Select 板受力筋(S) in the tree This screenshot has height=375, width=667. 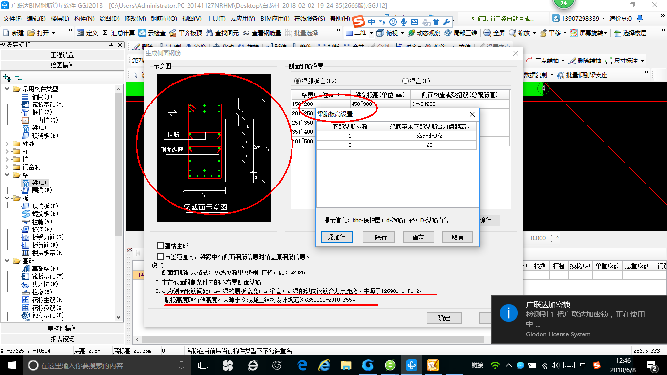pyautogui.click(x=43, y=237)
